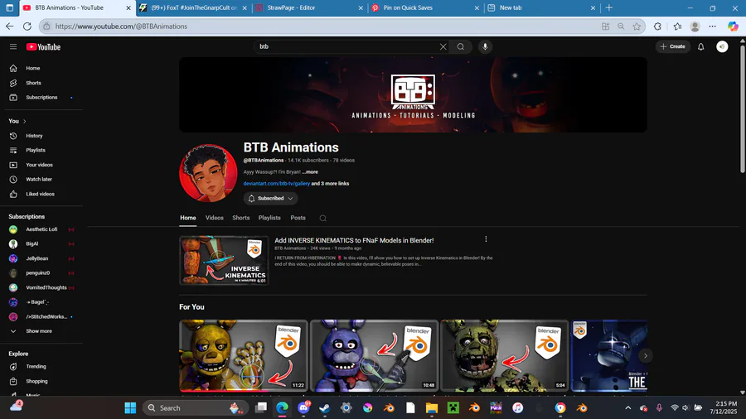Viewport: 746px width, 419px height.
Task: Open browser Settings and more menu
Action: tap(712, 26)
